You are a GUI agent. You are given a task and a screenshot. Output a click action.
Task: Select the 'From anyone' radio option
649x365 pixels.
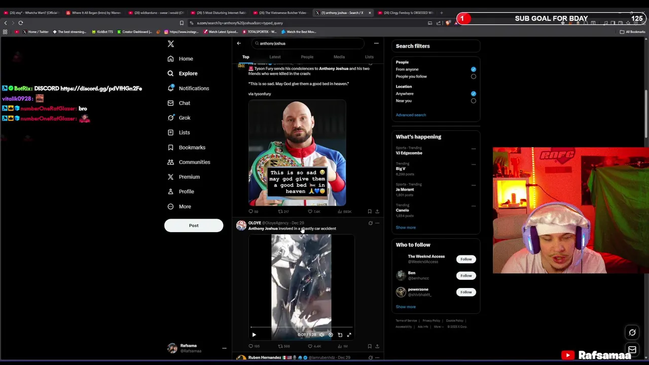tap(473, 69)
